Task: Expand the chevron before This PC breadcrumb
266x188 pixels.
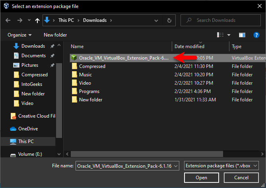Action: pyautogui.click(x=54, y=20)
